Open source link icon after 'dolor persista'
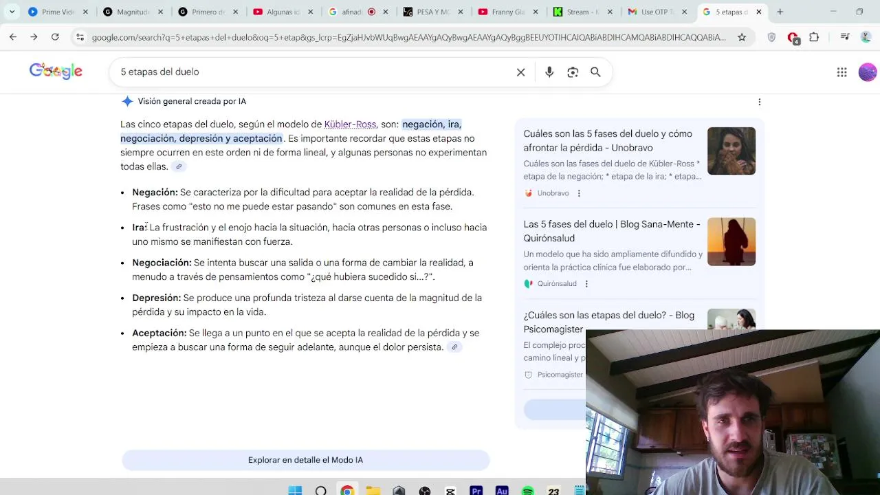The width and height of the screenshot is (880, 495). (x=454, y=347)
